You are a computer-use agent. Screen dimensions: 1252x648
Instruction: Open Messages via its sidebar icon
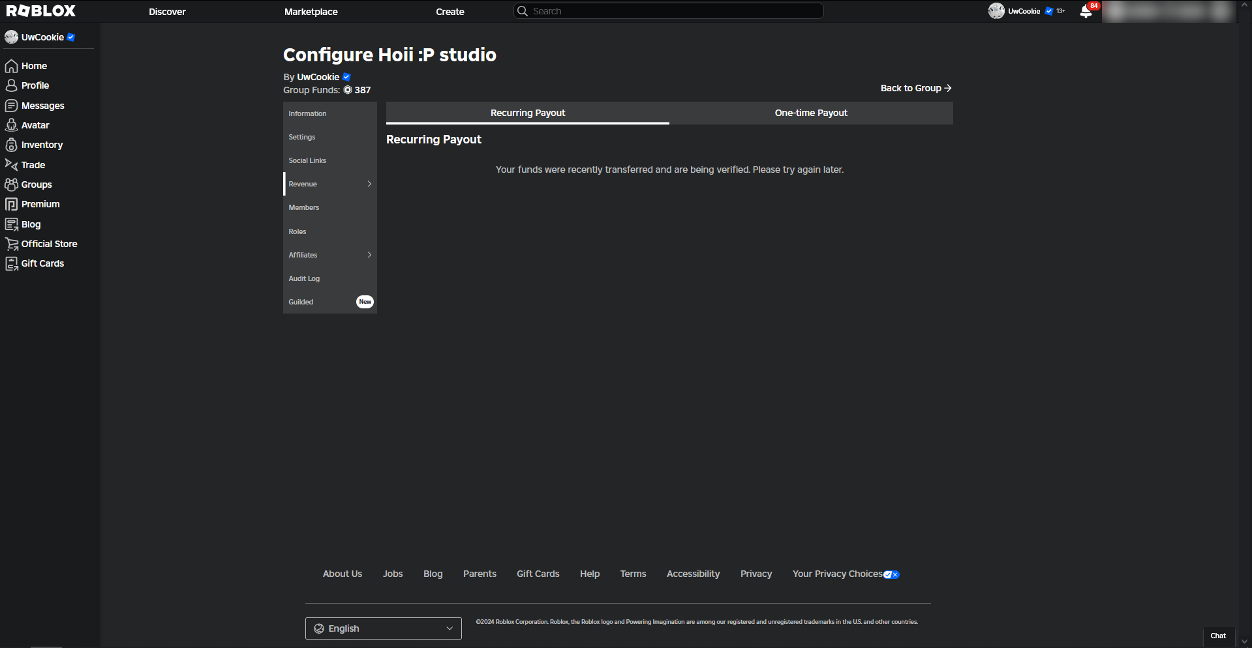click(x=11, y=106)
